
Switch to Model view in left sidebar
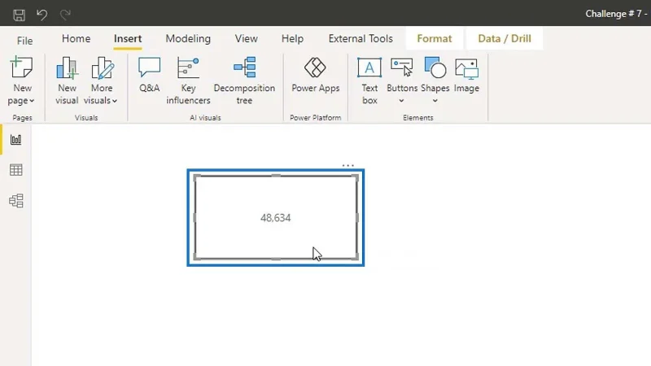pyautogui.click(x=15, y=201)
